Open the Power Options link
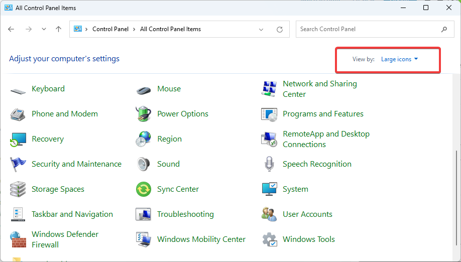 [x=183, y=114]
